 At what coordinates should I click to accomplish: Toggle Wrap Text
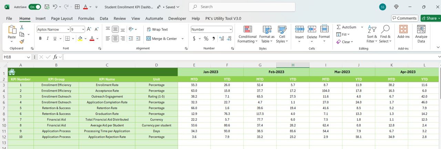click(157, 30)
